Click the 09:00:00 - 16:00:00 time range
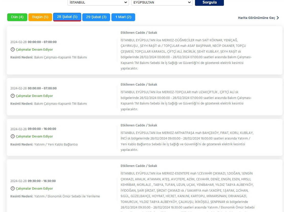The height and width of the screenshot is (212, 284). (x=42, y=129)
